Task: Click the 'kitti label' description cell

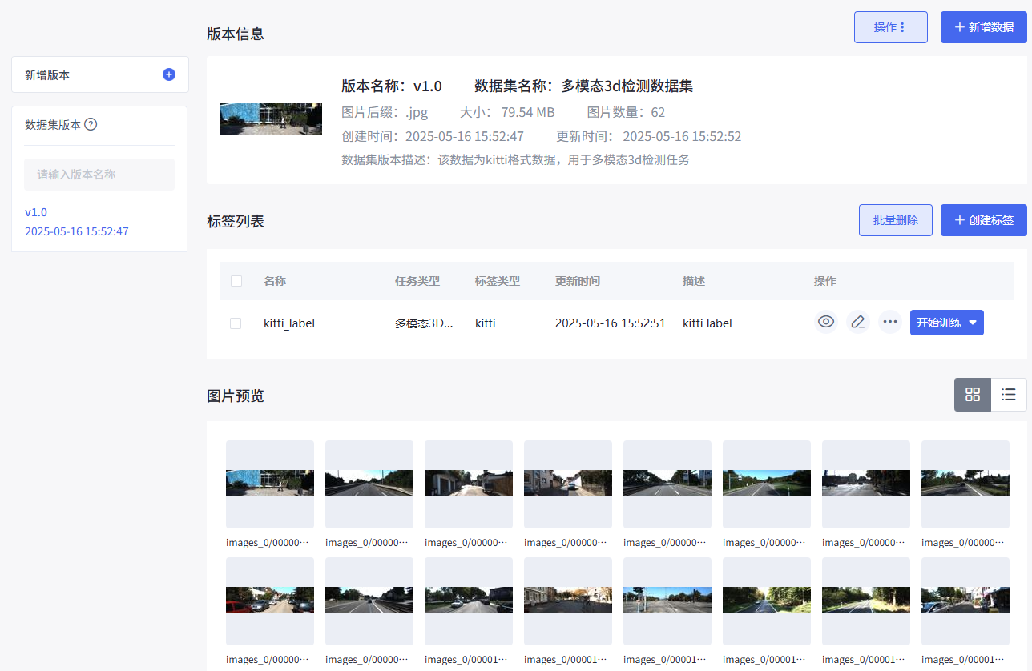Action: [707, 323]
